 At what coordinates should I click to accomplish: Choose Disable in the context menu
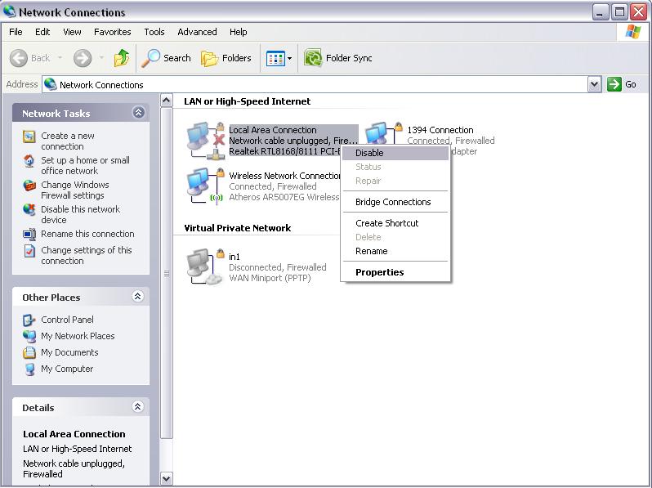369,153
